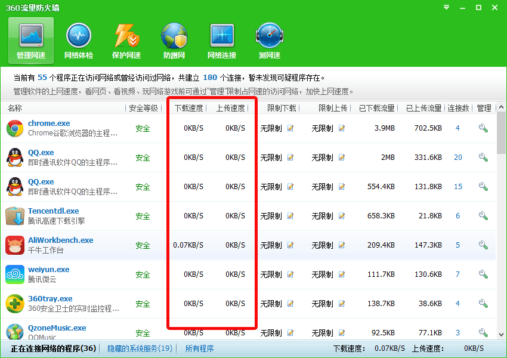Screen dimensions: 507x358
Task: Launch the 测网速 speed test
Action: pyautogui.click(x=270, y=41)
